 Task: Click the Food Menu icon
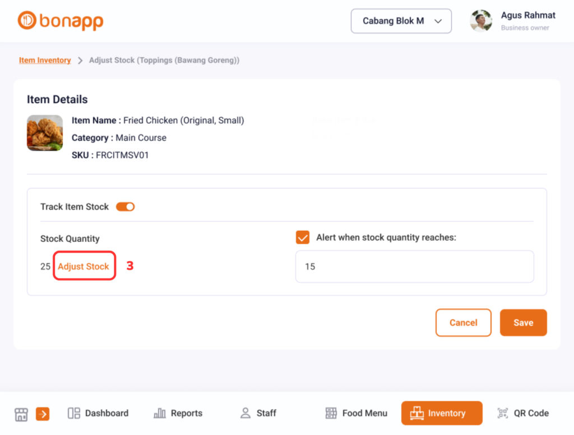pyautogui.click(x=331, y=413)
